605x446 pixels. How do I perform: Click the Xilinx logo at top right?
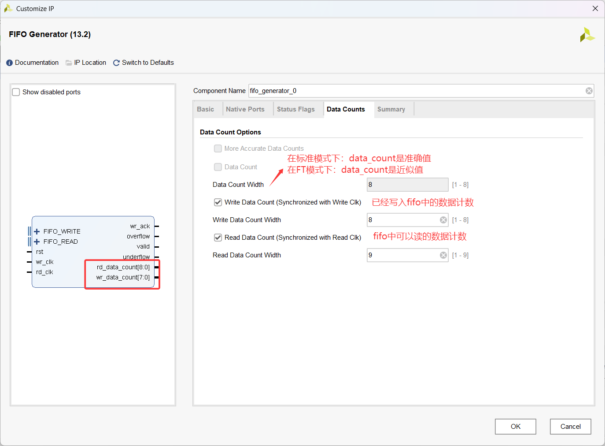tap(587, 35)
